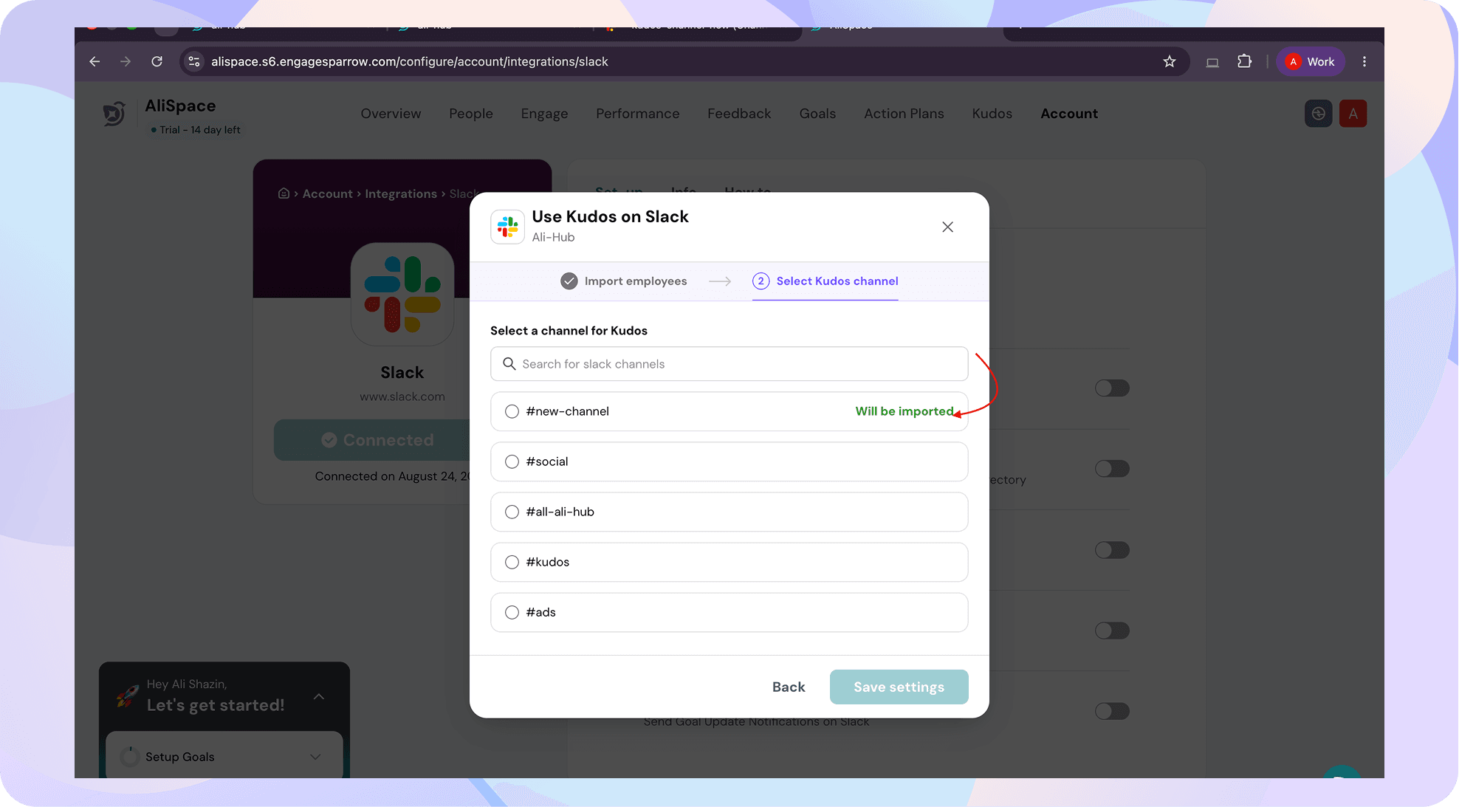Reload the page
This screenshot has height=807, width=1459.
pyautogui.click(x=157, y=61)
